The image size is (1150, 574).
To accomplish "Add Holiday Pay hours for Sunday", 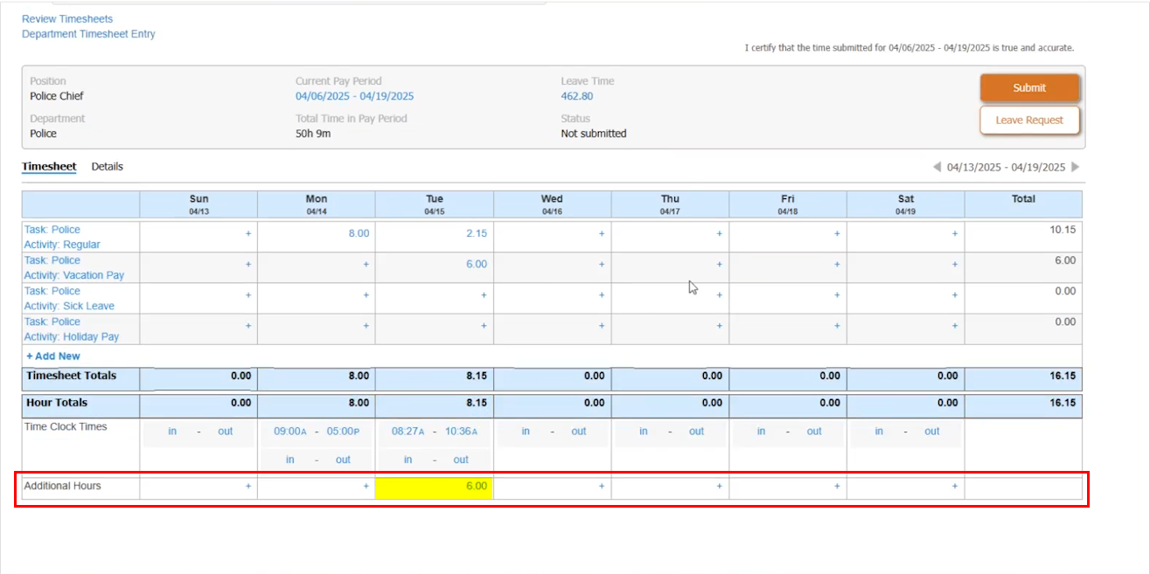I will (247, 326).
